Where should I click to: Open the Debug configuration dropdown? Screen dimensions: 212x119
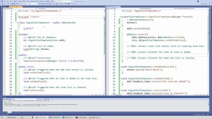25,4
